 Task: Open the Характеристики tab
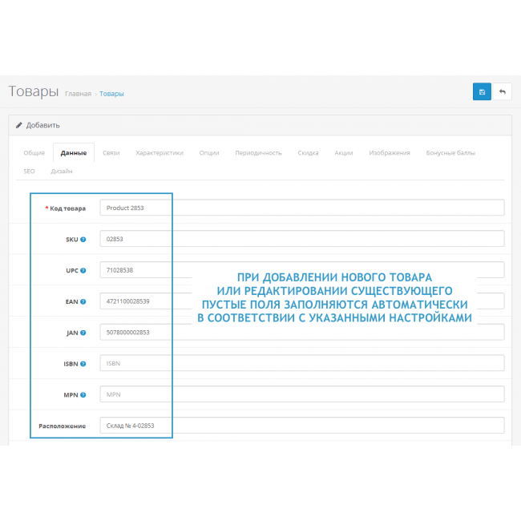160,152
